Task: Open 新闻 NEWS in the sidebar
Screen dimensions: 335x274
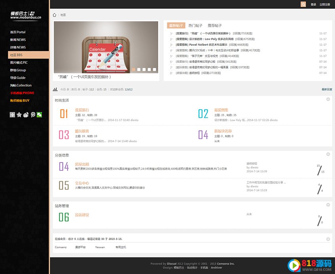Action: (18, 40)
